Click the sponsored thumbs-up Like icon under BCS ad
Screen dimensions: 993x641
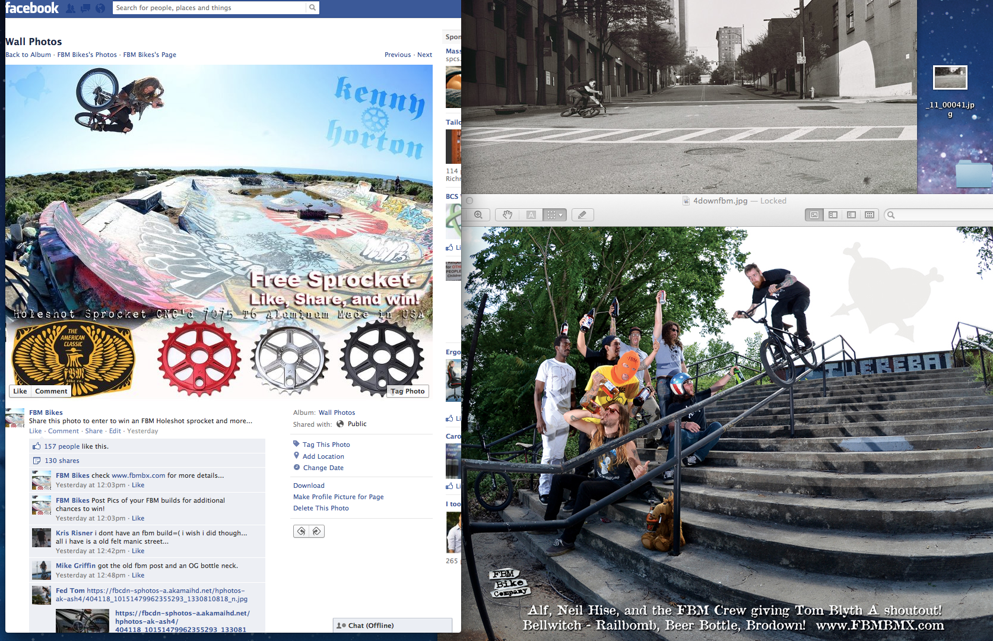[450, 247]
